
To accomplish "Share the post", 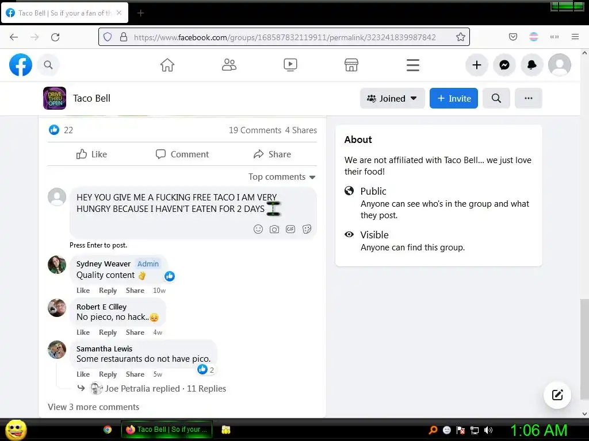I will [272, 154].
